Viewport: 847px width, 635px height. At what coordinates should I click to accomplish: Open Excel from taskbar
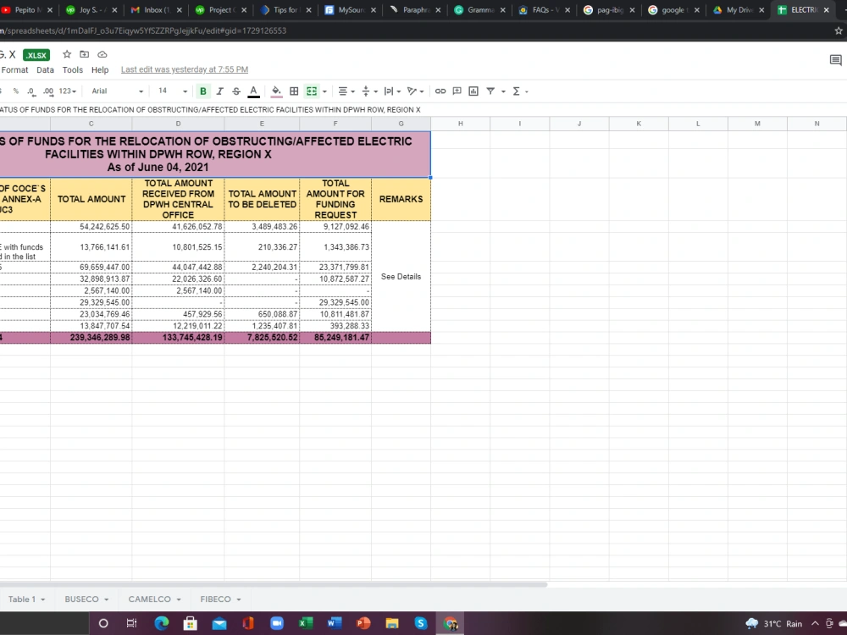pyautogui.click(x=306, y=623)
